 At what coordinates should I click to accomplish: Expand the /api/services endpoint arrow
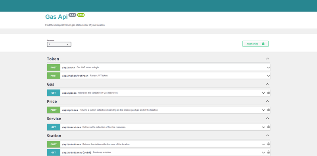(x=263, y=127)
